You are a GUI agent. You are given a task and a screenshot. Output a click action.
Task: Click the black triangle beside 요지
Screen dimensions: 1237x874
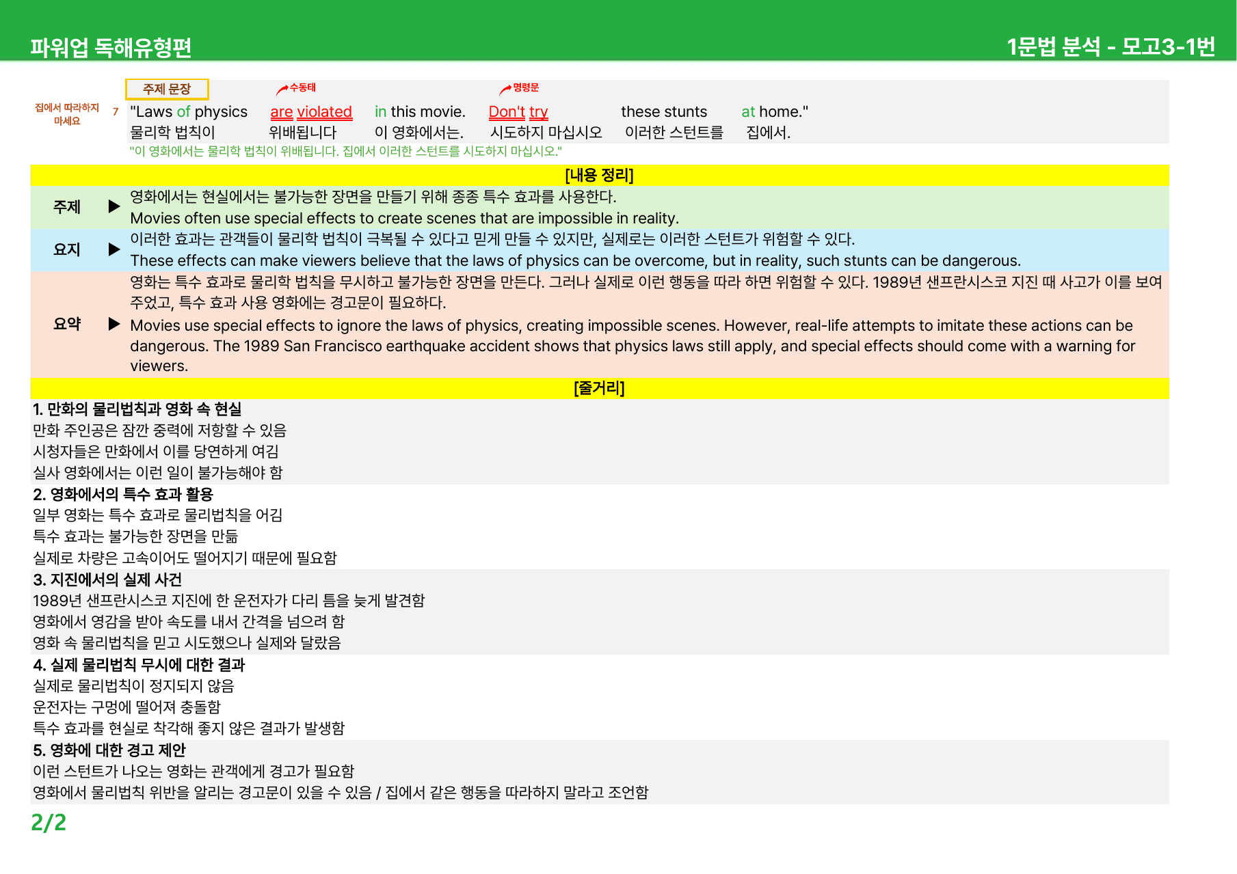pos(114,249)
